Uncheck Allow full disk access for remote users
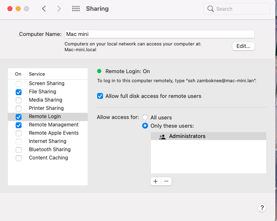Image resolution: width=277 pixels, height=221 pixels. 100,96
